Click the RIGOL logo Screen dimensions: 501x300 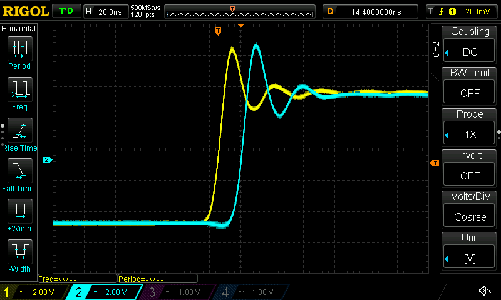(26, 11)
